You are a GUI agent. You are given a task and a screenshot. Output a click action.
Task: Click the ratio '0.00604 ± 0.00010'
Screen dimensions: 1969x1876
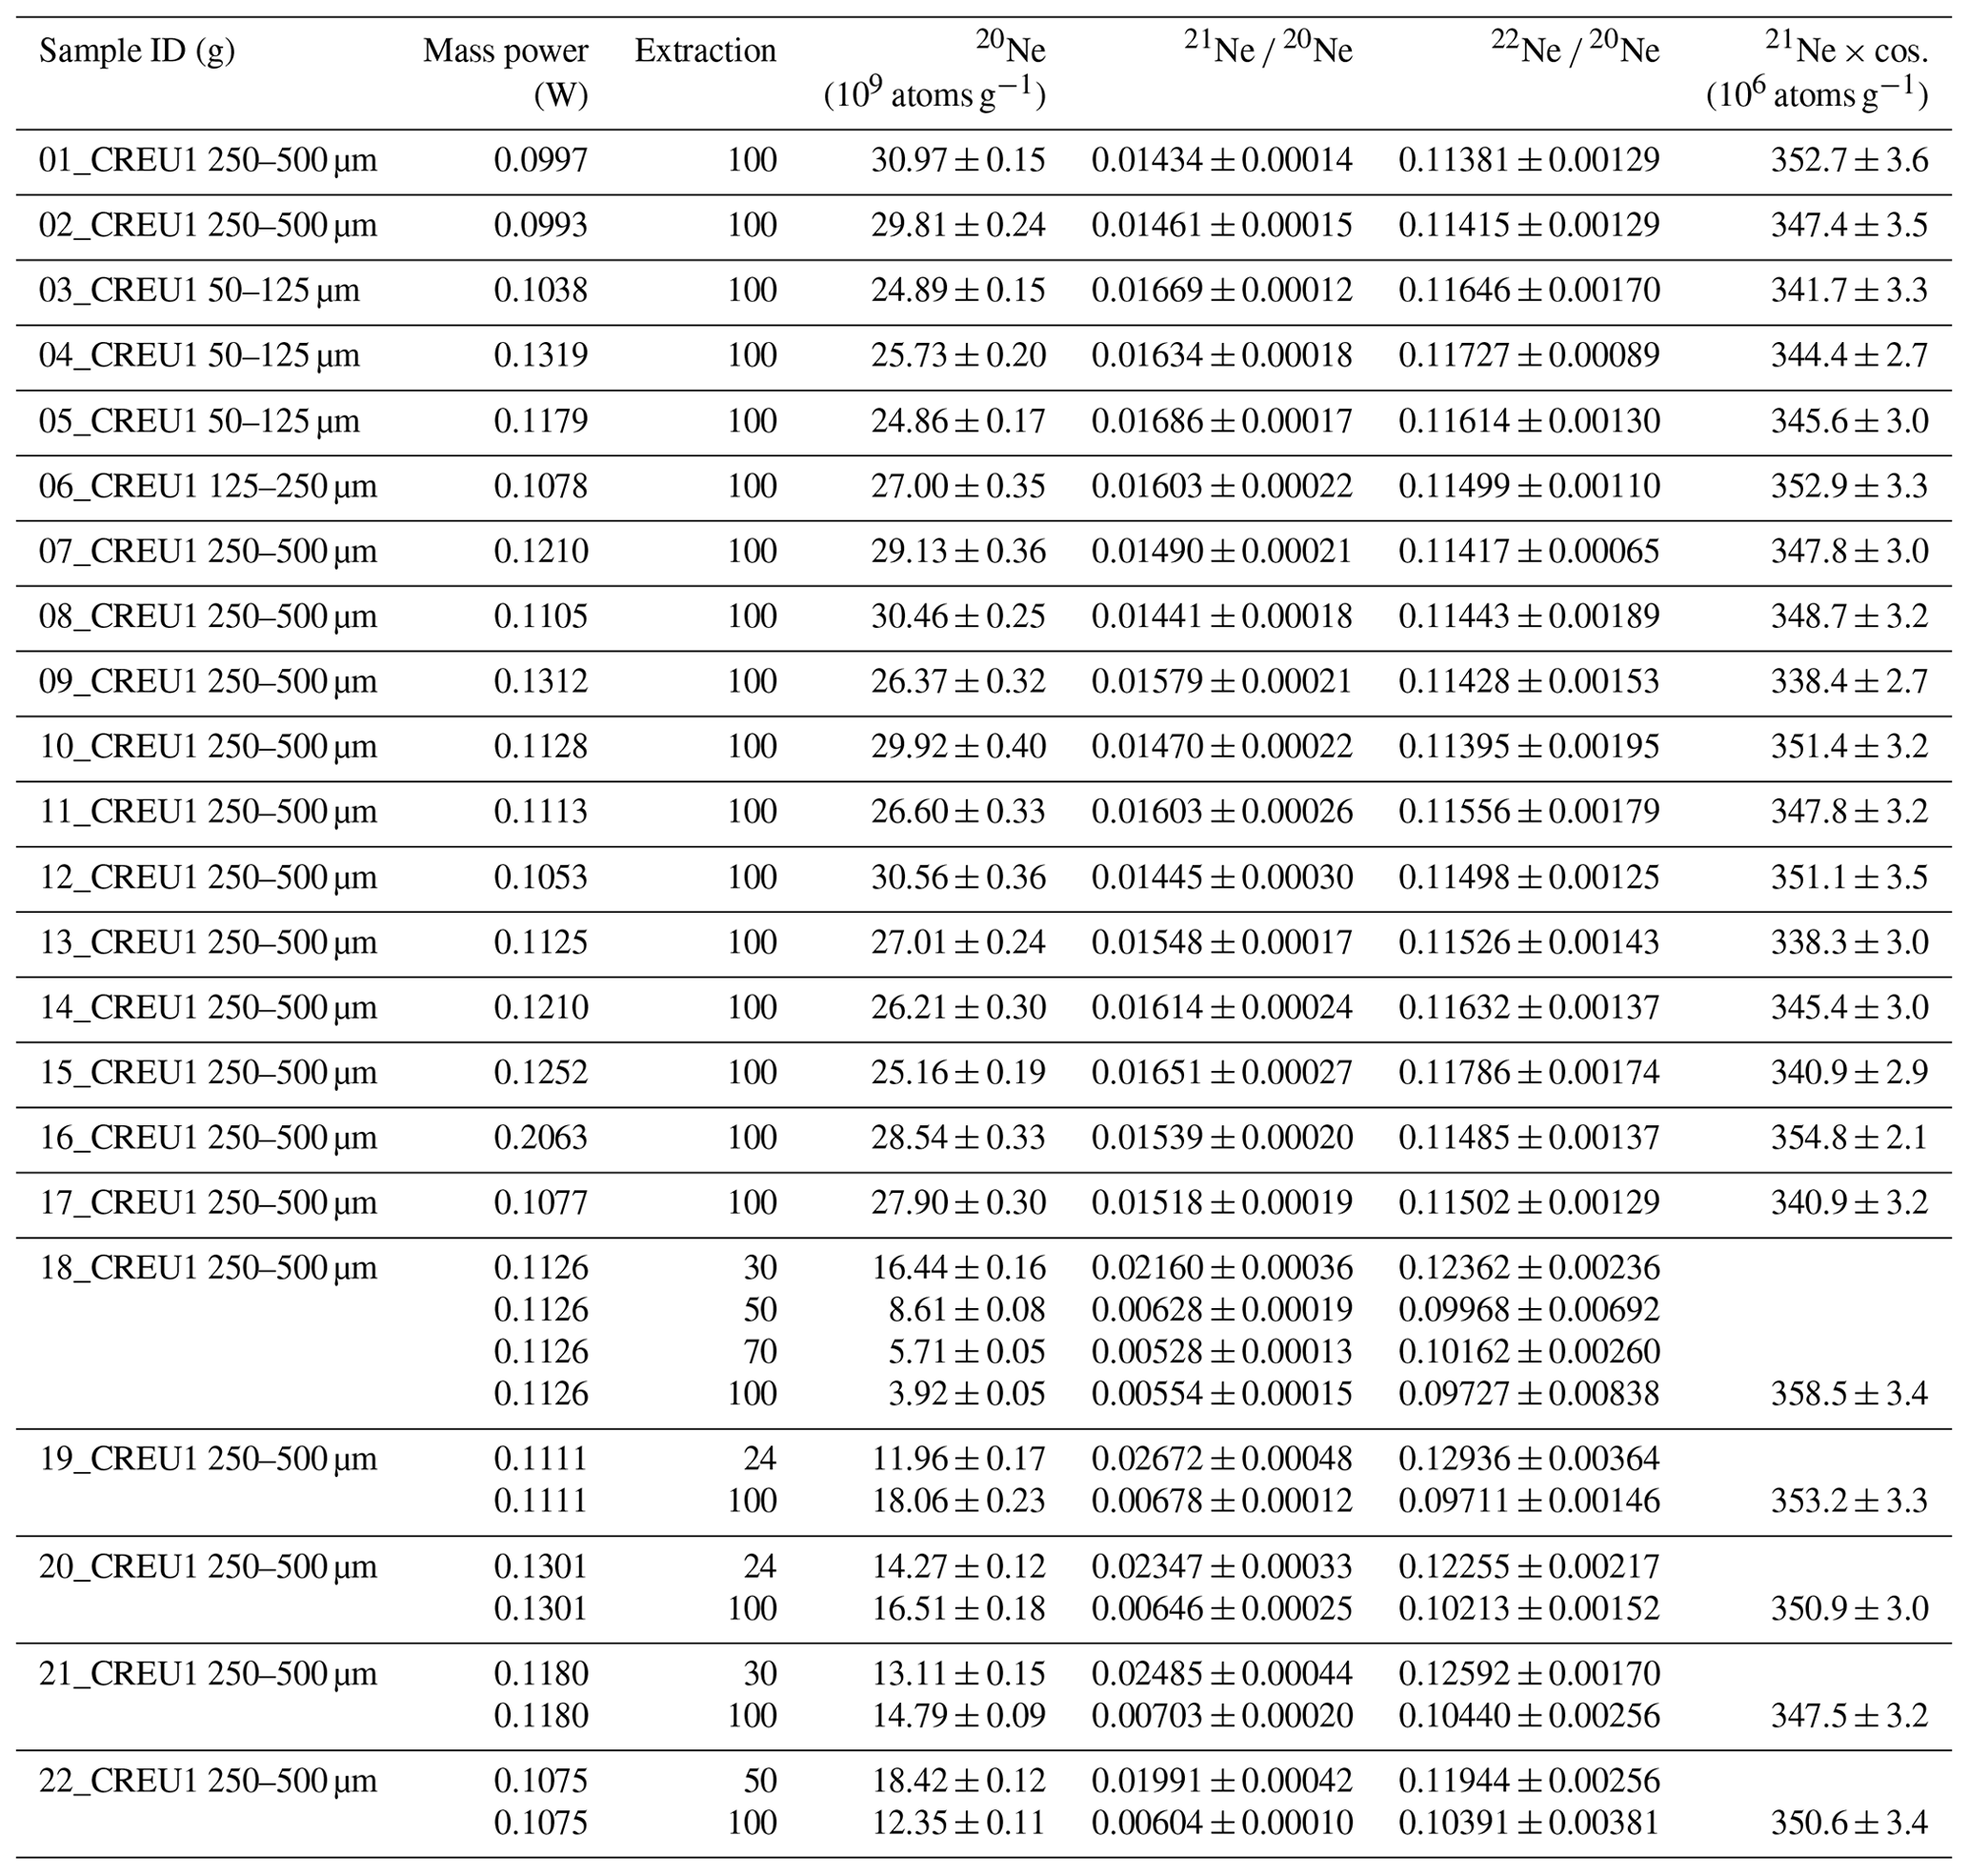click(x=1222, y=1822)
